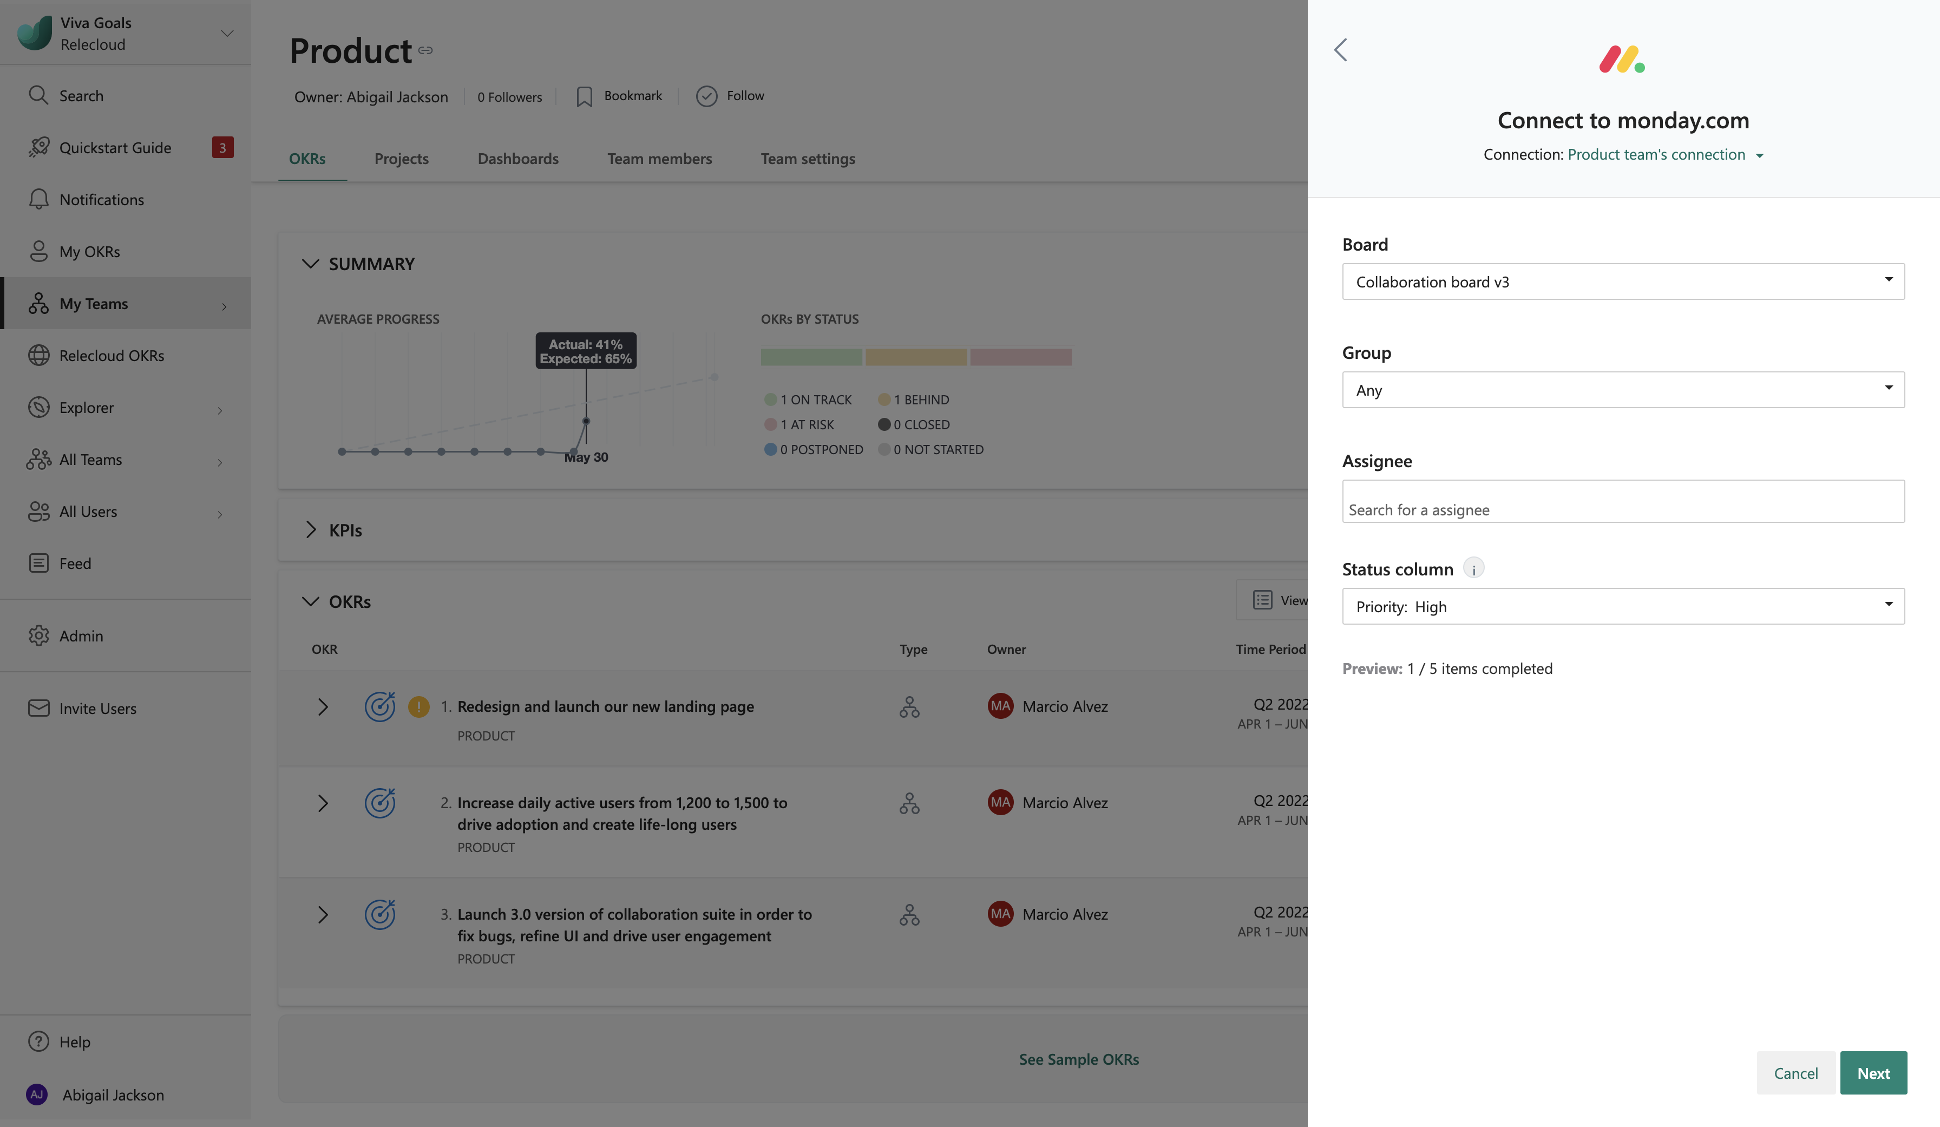This screenshot has height=1127, width=1940.
Task: Click the Status column info icon
Action: click(x=1473, y=569)
